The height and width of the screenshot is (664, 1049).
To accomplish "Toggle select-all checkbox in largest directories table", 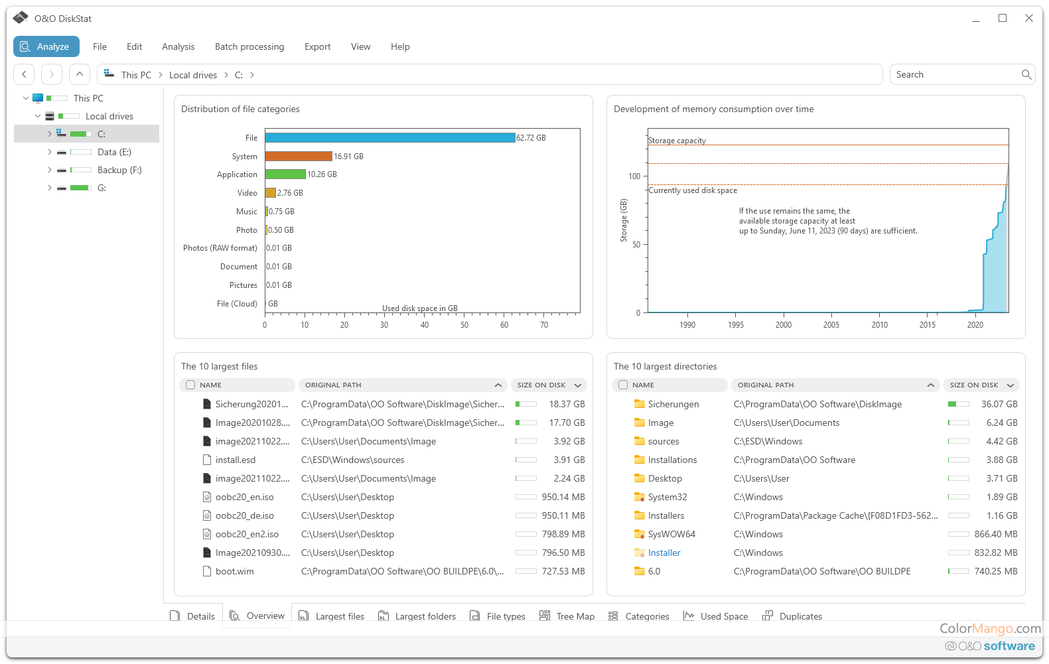I will click(x=623, y=385).
